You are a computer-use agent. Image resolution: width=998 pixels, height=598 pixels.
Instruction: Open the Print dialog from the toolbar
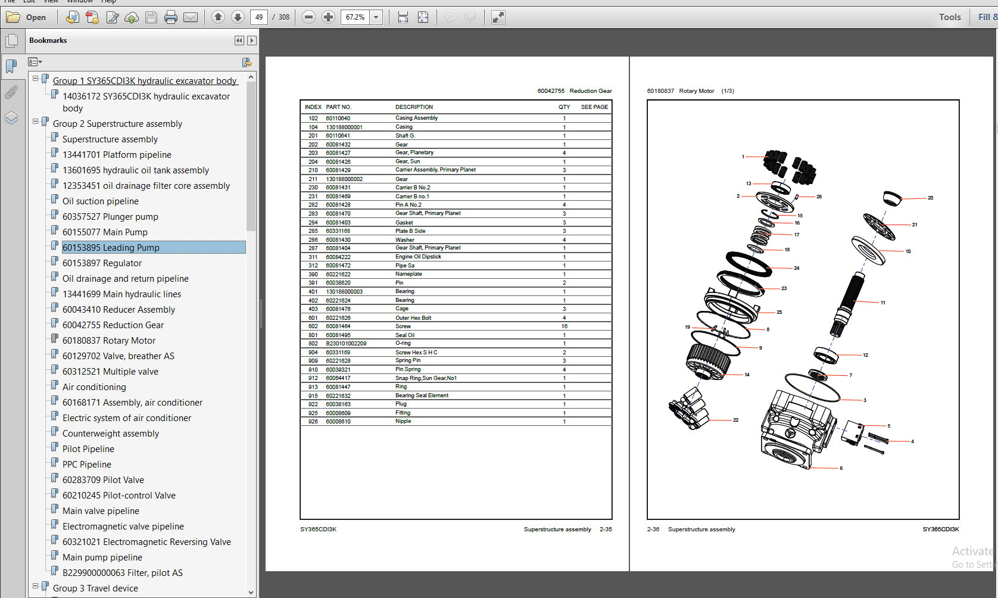tap(171, 17)
